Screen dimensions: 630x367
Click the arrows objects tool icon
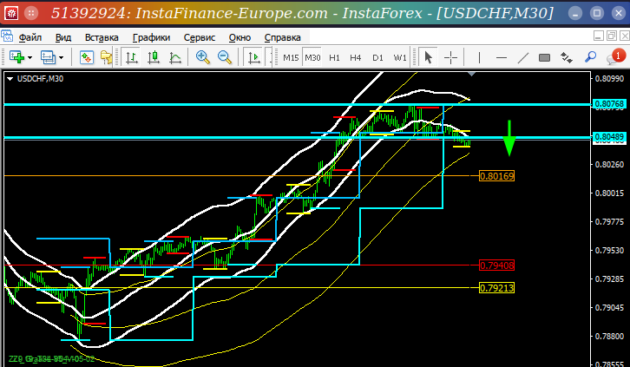[567, 58]
